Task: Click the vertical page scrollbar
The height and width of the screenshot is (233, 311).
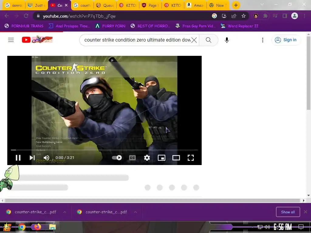Action: (309, 73)
